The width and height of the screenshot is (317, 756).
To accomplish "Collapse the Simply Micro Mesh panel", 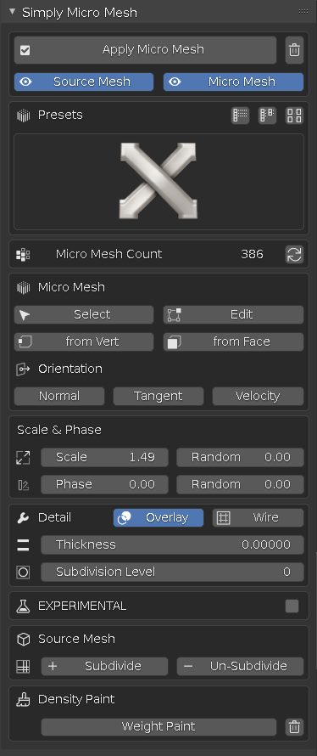I will [x=13, y=12].
